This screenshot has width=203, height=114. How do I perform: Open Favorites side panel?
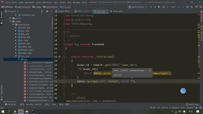tap(2, 93)
